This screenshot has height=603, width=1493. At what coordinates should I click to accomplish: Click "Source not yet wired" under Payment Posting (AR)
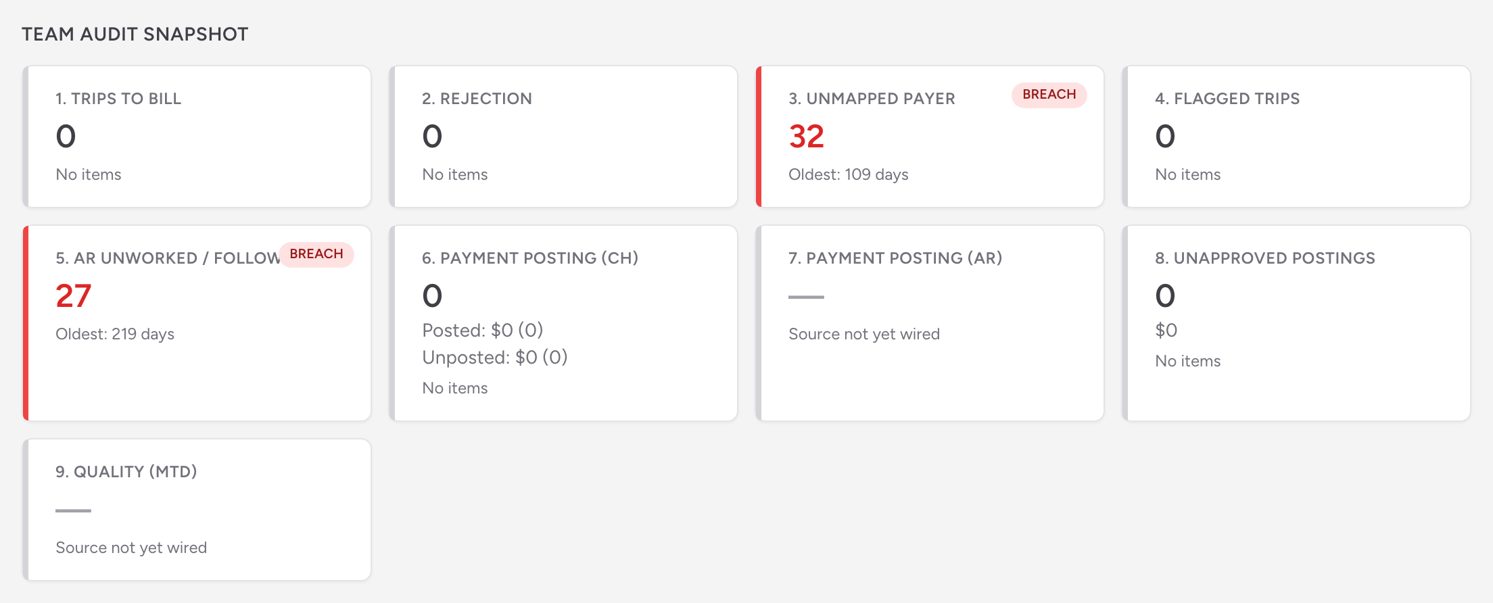pyautogui.click(x=864, y=334)
